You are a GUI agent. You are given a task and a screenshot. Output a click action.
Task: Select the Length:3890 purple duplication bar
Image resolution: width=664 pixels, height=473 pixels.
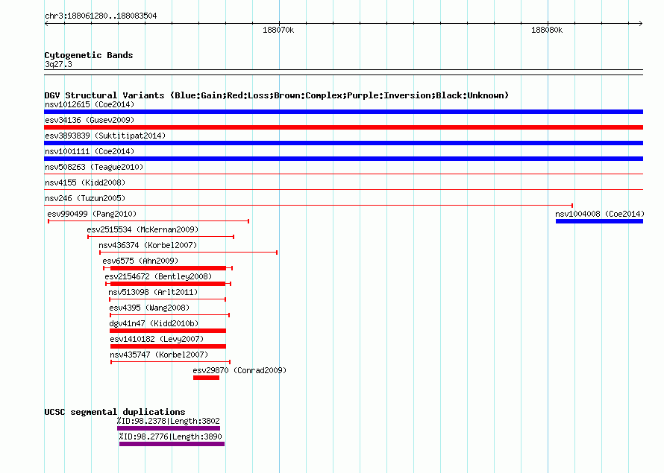pos(172,444)
